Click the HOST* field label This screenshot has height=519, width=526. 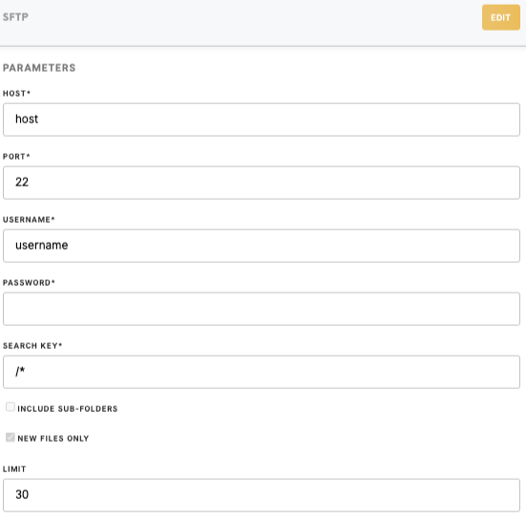(x=16, y=94)
